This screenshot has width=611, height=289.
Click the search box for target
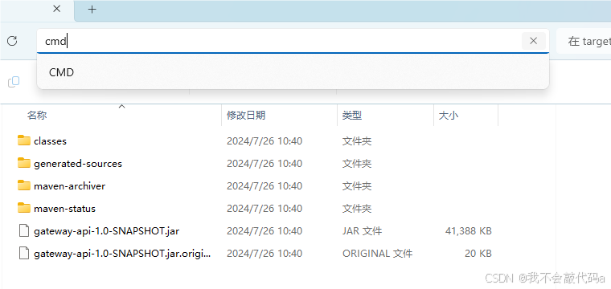(584, 41)
